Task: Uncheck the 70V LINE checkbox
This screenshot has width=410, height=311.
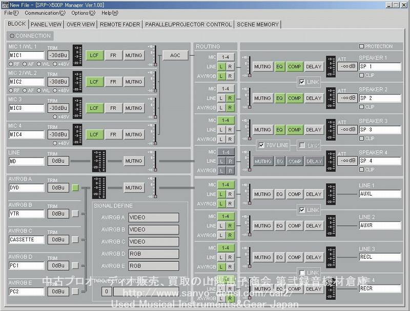Action: click(x=261, y=145)
